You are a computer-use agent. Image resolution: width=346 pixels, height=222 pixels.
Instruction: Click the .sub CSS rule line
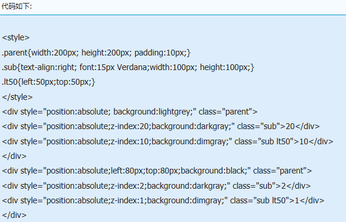128,67
